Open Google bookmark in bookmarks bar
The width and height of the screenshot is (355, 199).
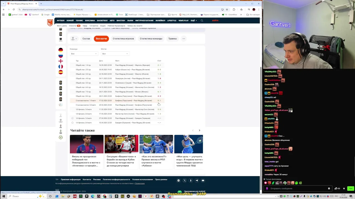(45, 15)
